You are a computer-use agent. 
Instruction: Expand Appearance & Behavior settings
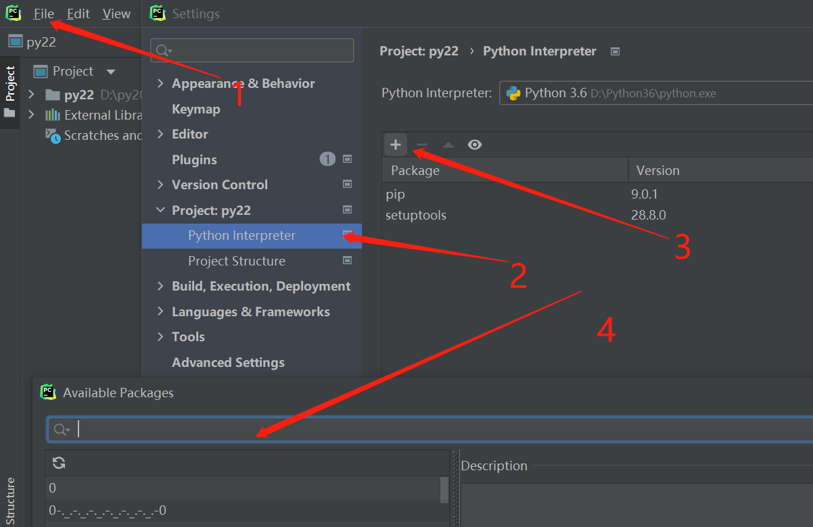click(160, 83)
